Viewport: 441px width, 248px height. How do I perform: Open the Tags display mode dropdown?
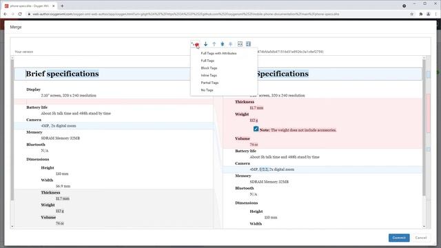click(196, 44)
